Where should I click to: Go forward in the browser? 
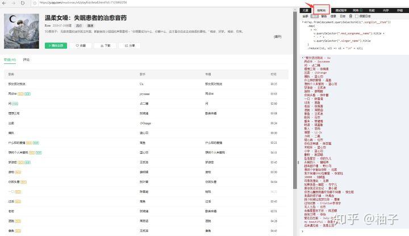coord(13,3)
